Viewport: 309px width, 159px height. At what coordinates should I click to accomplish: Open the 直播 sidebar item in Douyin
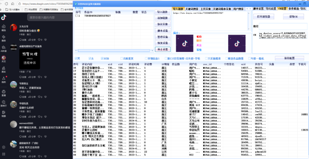point(4,93)
